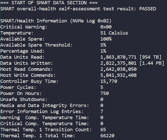
Task: Click the Thermal Temp. 1 Total Time value 66220
Action: tap(107, 136)
